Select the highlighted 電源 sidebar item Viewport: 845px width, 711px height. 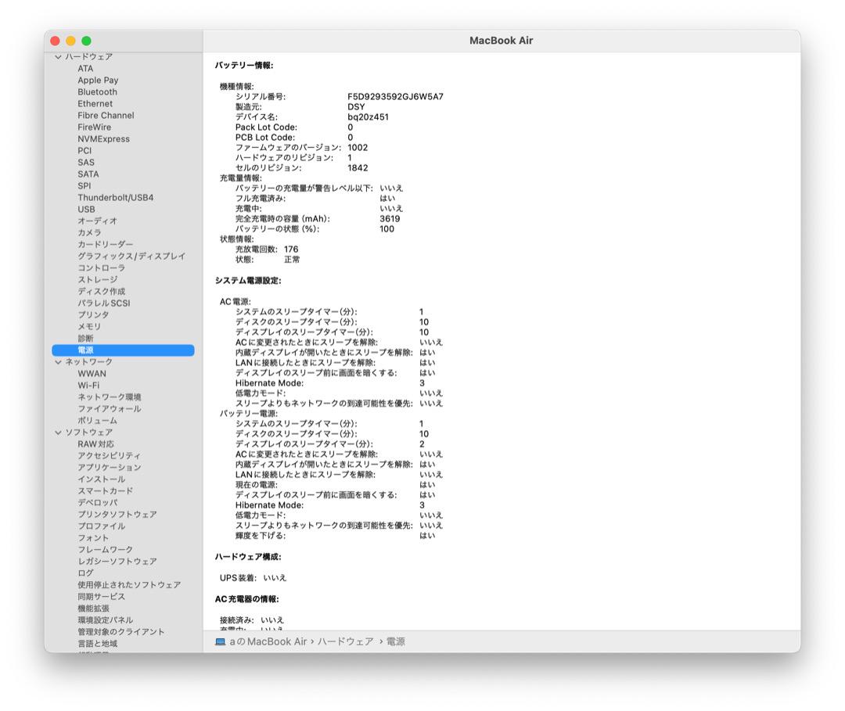[123, 350]
